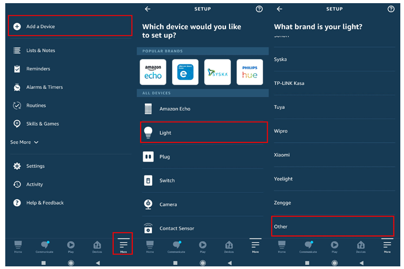The image size is (404, 269).
Task: Go back from light brand screen
Action: click(280, 9)
